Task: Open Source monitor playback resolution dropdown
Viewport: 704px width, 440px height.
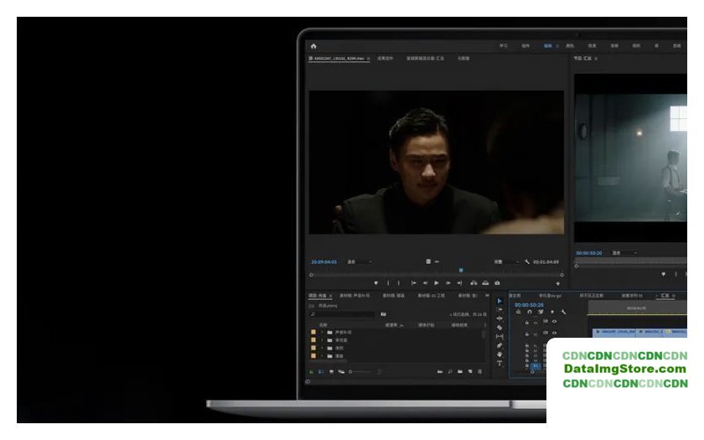Action: tap(506, 261)
